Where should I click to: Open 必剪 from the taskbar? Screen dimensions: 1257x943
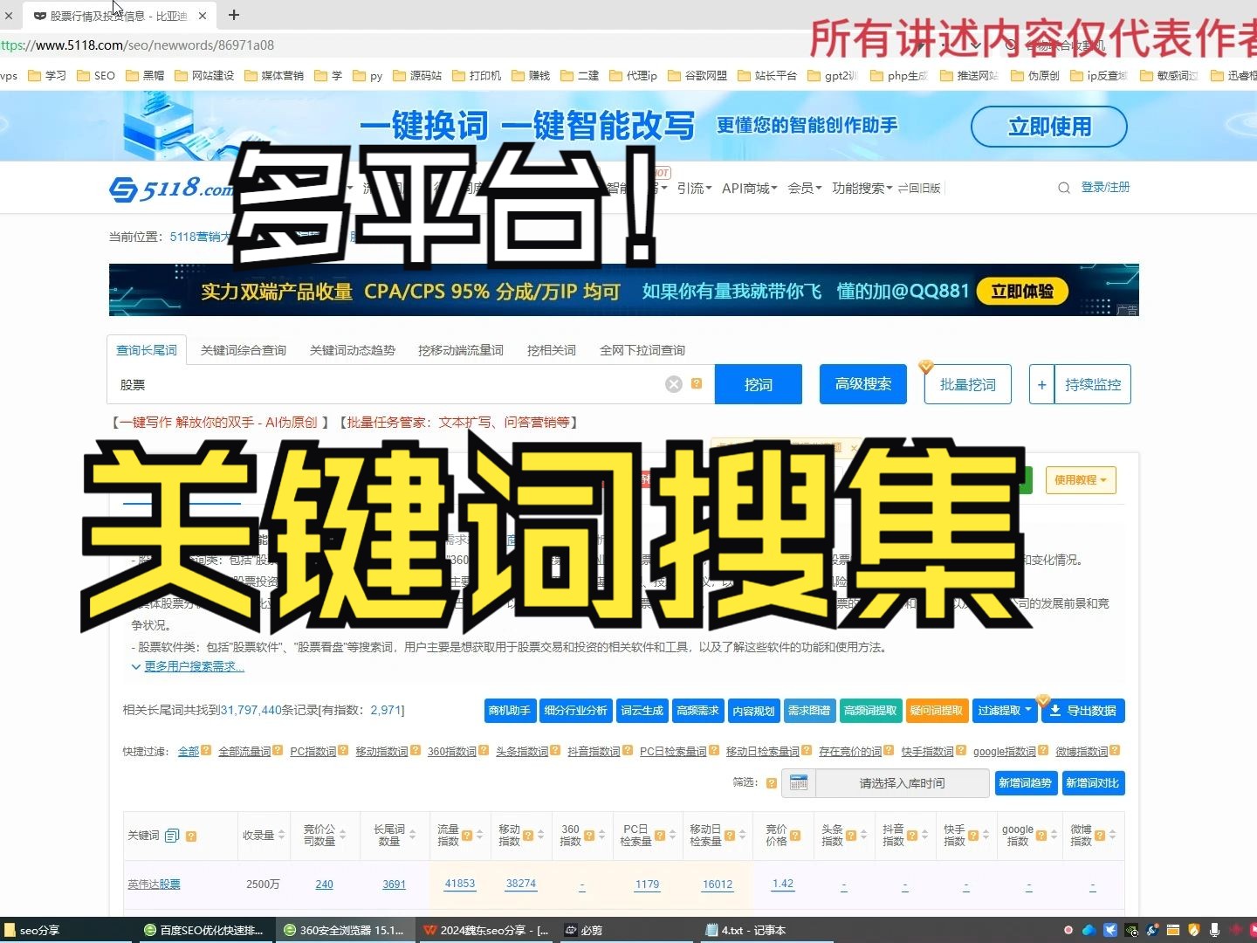tap(585, 930)
